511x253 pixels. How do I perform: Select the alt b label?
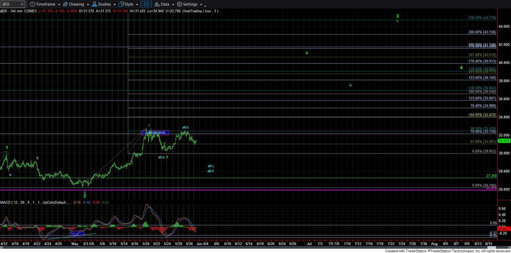[x=185, y=127]
